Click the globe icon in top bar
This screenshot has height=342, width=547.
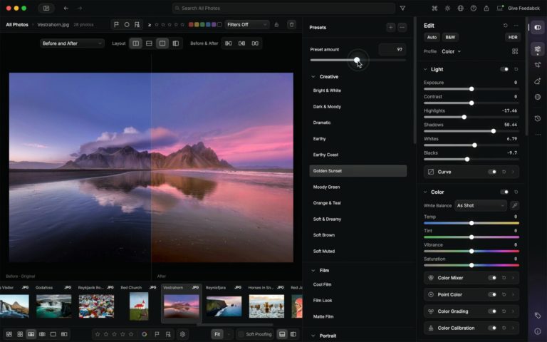click(461, 8)
